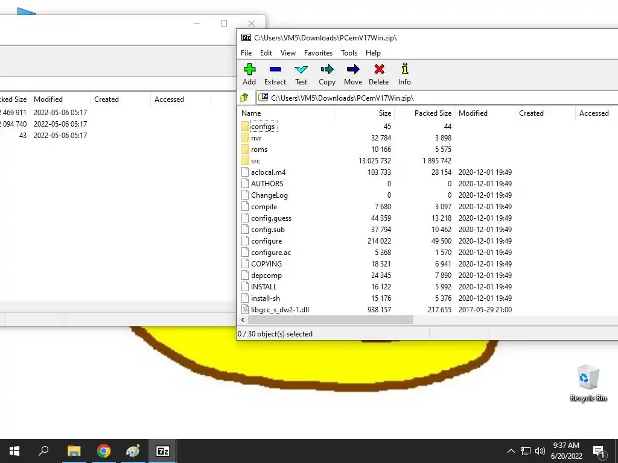Open the File menu
The image size is (618, 463).
[x=246, y=53]
